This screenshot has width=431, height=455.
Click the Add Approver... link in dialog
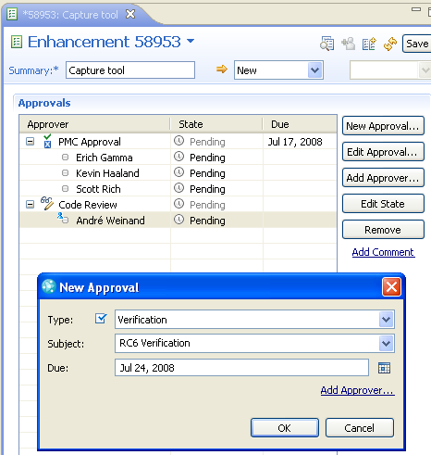click(358, 390)
